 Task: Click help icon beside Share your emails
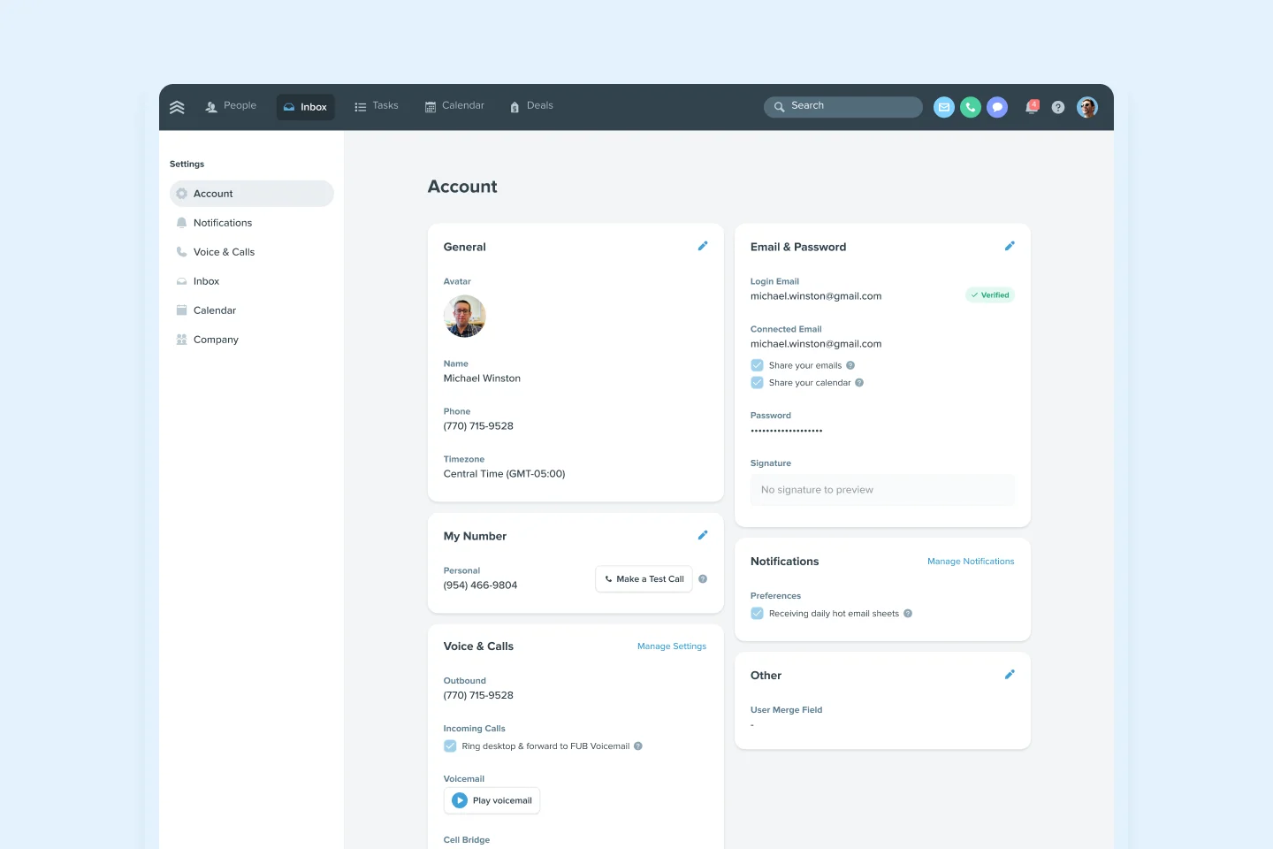click(x=850, y=365)
